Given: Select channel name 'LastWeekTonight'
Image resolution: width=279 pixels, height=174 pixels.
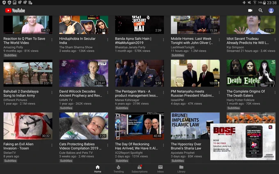Looking at the screenshot, I should point(183,47).
